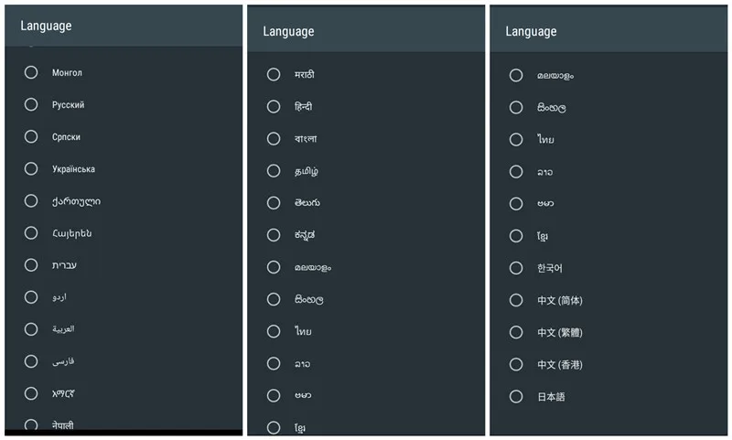
Task: Select the اردو (Urdu) radio button
Action: (x=31, y=297)
